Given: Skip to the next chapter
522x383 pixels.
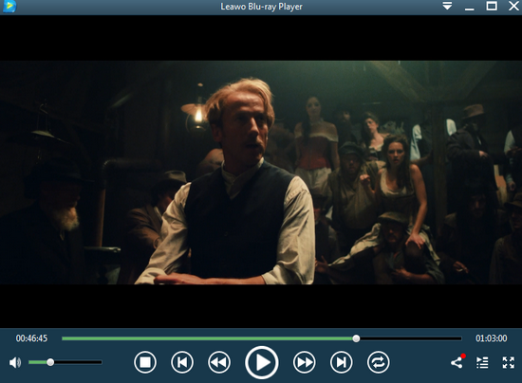Looking at the screenshot, I should [342, 362].
